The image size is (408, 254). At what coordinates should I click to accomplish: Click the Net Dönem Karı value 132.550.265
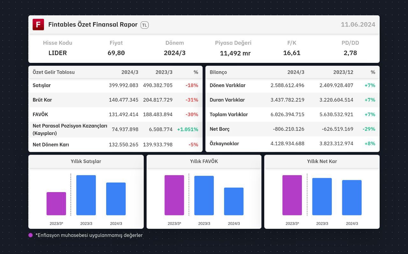pos(124,145)
